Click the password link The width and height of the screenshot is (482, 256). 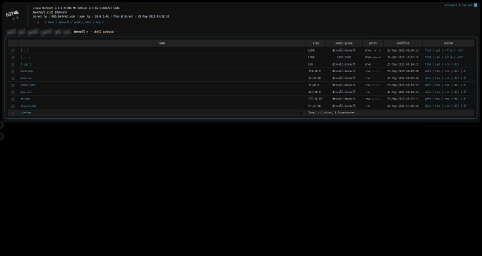451,5
